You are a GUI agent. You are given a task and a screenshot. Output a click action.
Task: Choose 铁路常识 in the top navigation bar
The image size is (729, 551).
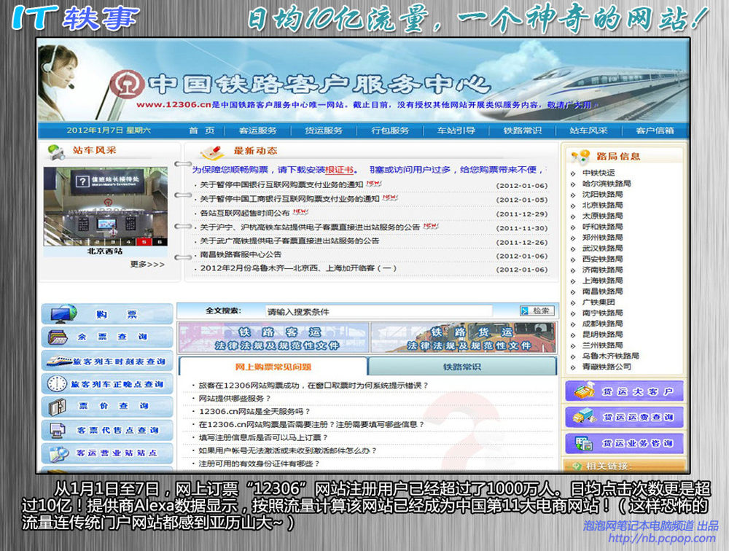[523, 130]
